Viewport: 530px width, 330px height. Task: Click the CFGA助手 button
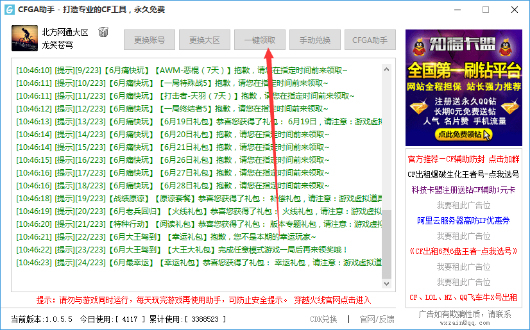pos(370,40)
